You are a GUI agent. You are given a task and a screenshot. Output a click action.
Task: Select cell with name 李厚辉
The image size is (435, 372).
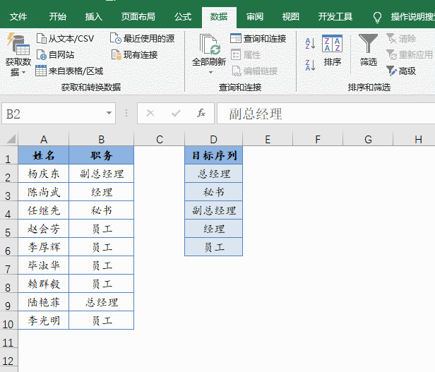[44, 247]
